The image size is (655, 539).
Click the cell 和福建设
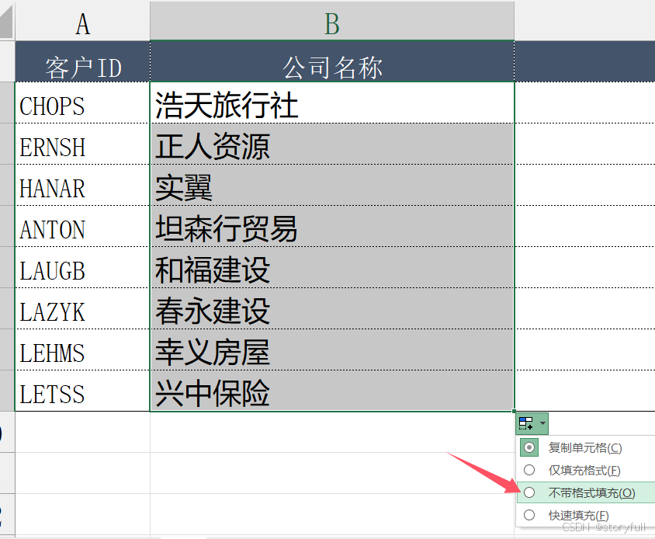[x=332, y=267]
